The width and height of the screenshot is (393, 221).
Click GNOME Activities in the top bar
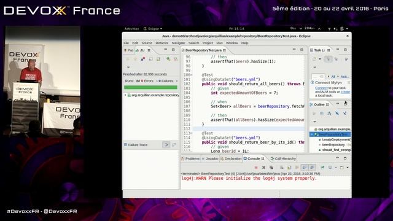(131, 29)
